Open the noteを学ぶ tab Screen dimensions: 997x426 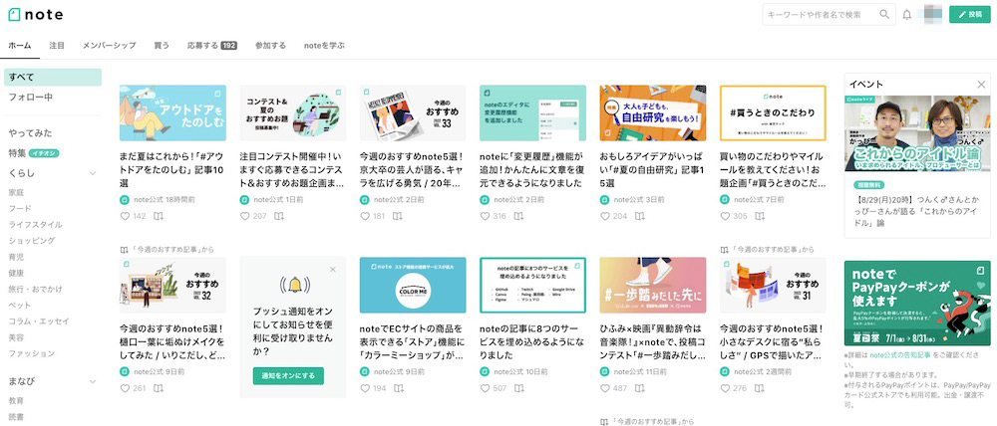[324, 46]
